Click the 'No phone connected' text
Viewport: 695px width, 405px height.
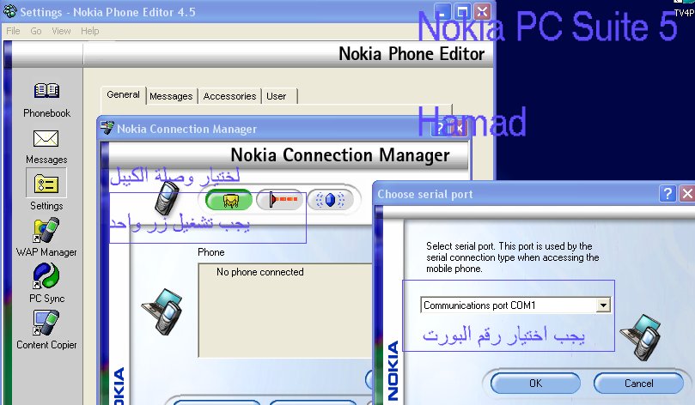pos(260,272)
